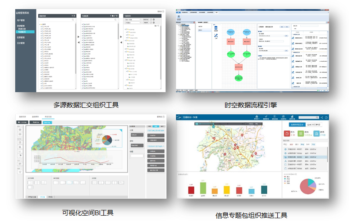Click red legend swatch beside dashboard pie chart
349x223 pixels.
[x=285, y=177]
